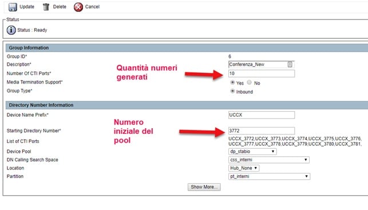Click the DN Calling Search Space label
This screenshot has height=210, width=368.
coord(33,160)
